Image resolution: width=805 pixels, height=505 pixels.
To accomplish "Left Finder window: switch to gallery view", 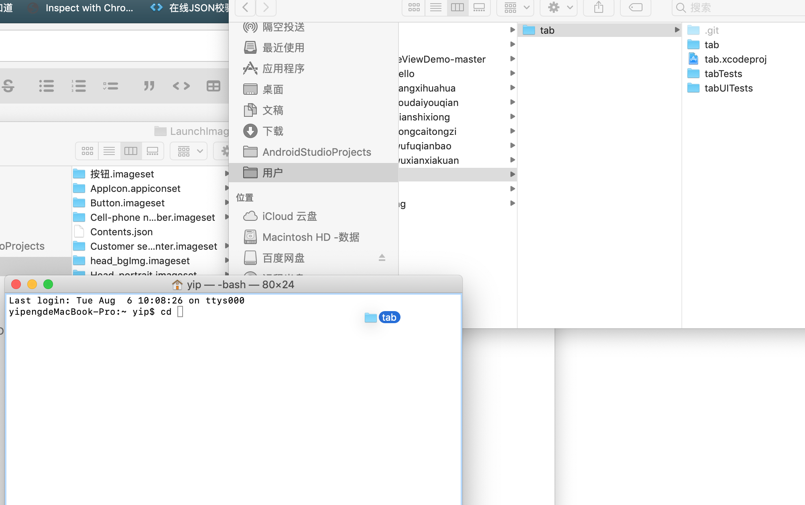I will tap(152, 151).
